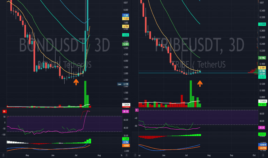Click the magenta 22.25 oscillator value label
This screenshot has height=158, width=268.
(x=262, y=128)
